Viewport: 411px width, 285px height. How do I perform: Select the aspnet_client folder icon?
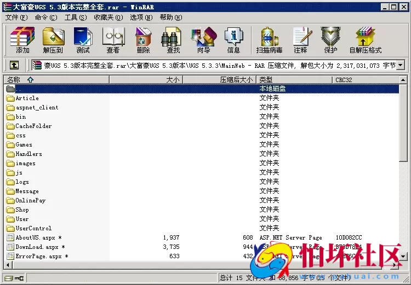pyautogui.click(x=10, y=108)
